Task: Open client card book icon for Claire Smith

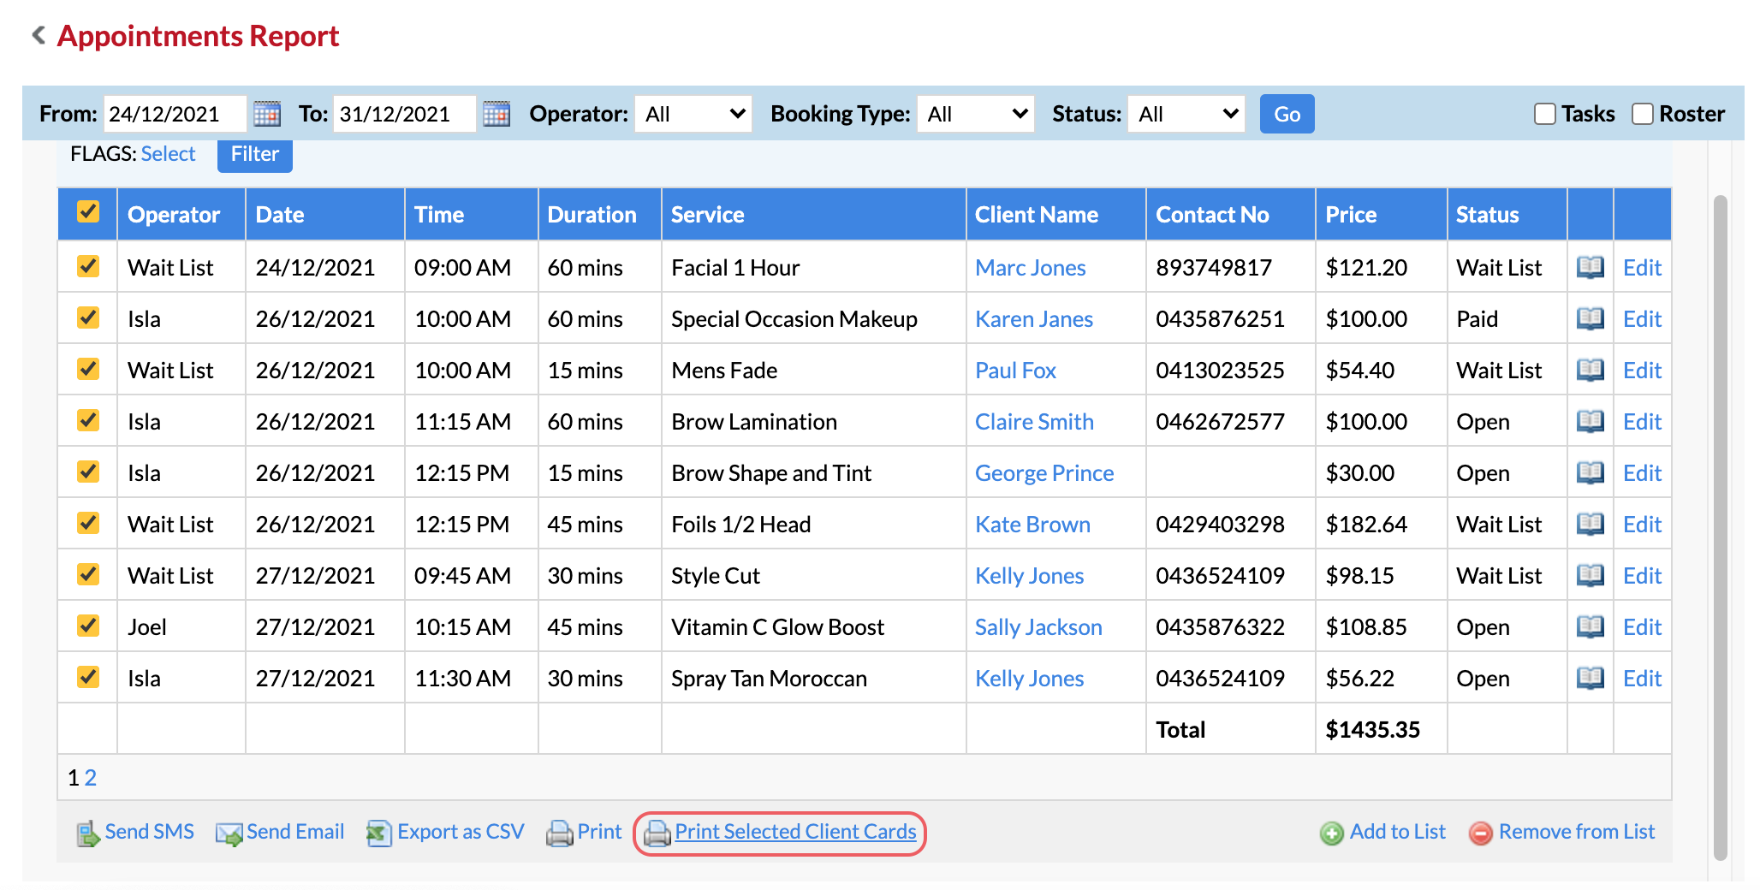Action: 1591,421
